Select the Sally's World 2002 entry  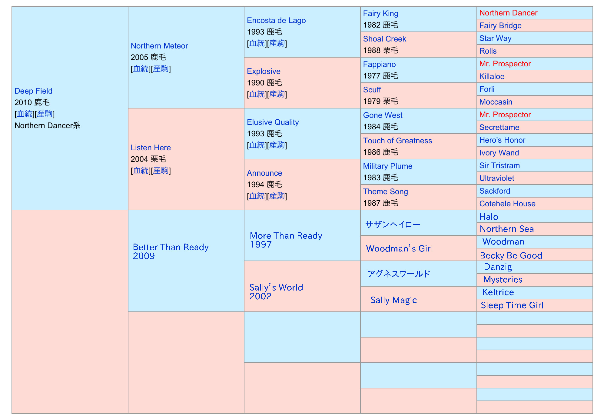(x=276, y=288)
